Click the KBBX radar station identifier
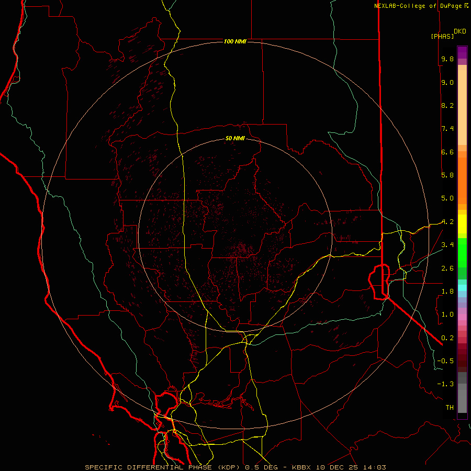Screen dimensions: 471x471 pyautogui.click(x=301, y=467)
